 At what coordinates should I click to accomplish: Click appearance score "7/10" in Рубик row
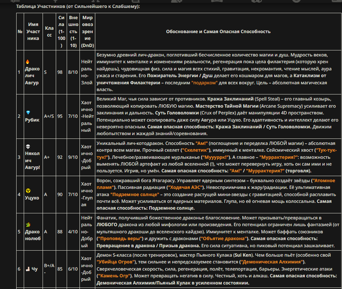coord(73,116)
